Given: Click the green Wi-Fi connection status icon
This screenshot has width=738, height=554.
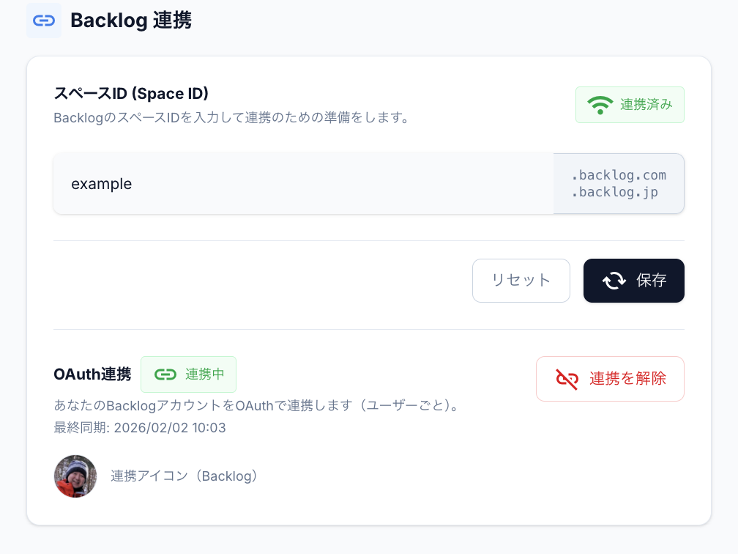Looking at the screenshot, I should 600,105.
